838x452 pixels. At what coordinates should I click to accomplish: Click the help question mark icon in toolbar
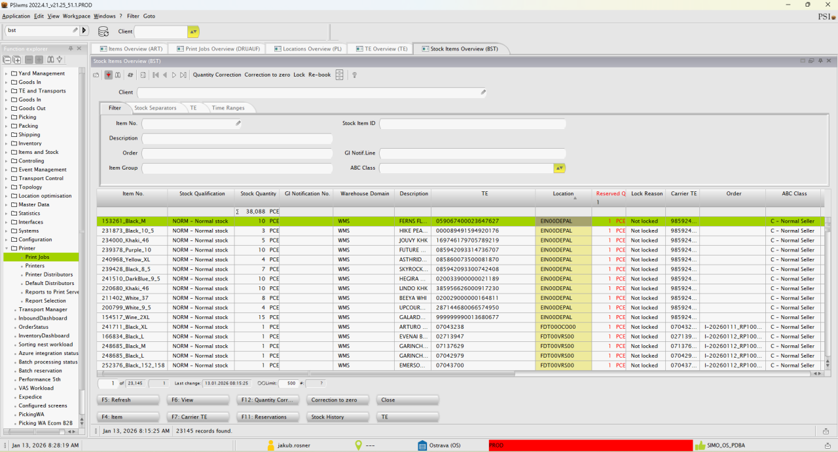[354, 75]
